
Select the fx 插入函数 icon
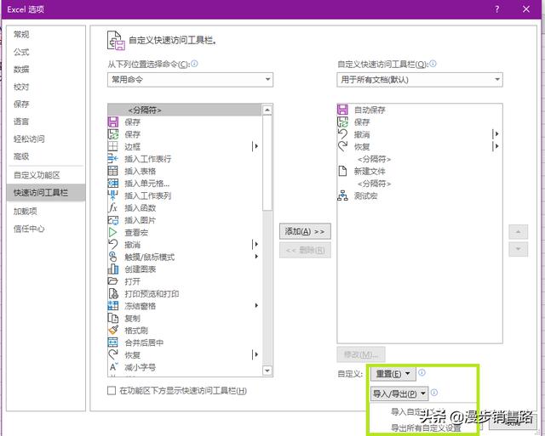tap(113, 207)
